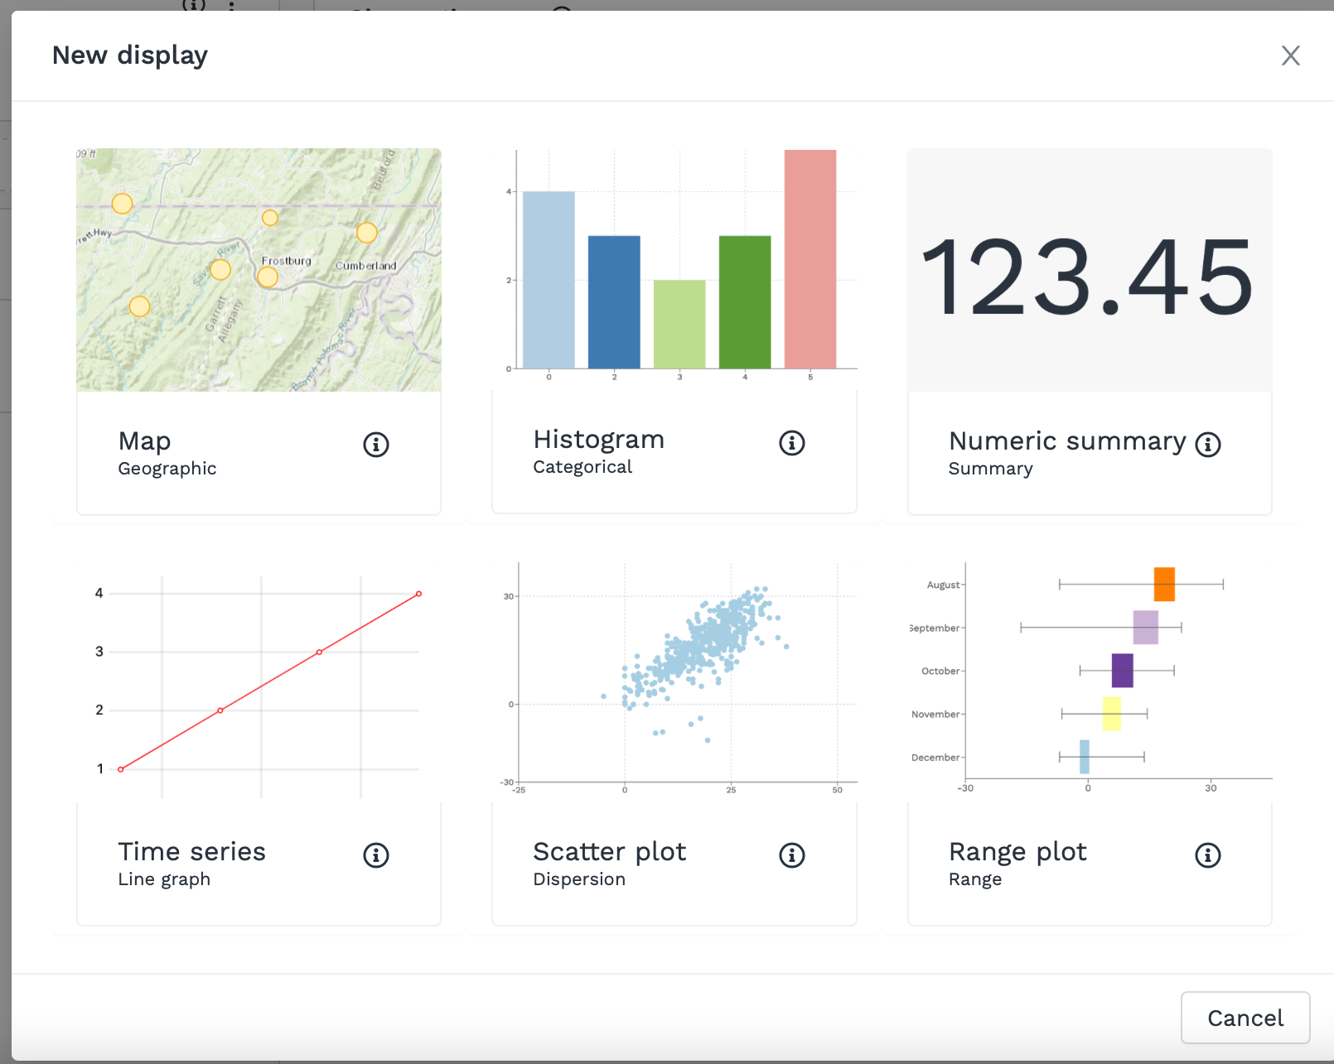Choose the 123.45 numeric summary thumbnail
This screenshot has height=1064, width=1334.
click(1090, 270)
